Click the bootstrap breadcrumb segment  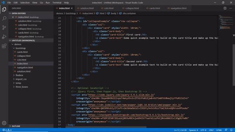point(71,13)
